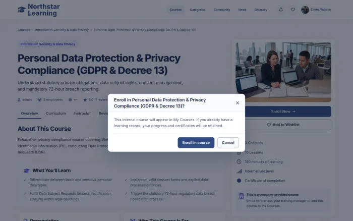The width and height of the screenshot is (353, 221).
Task: Open the Glossary nav item
Action: pos(261,10)
